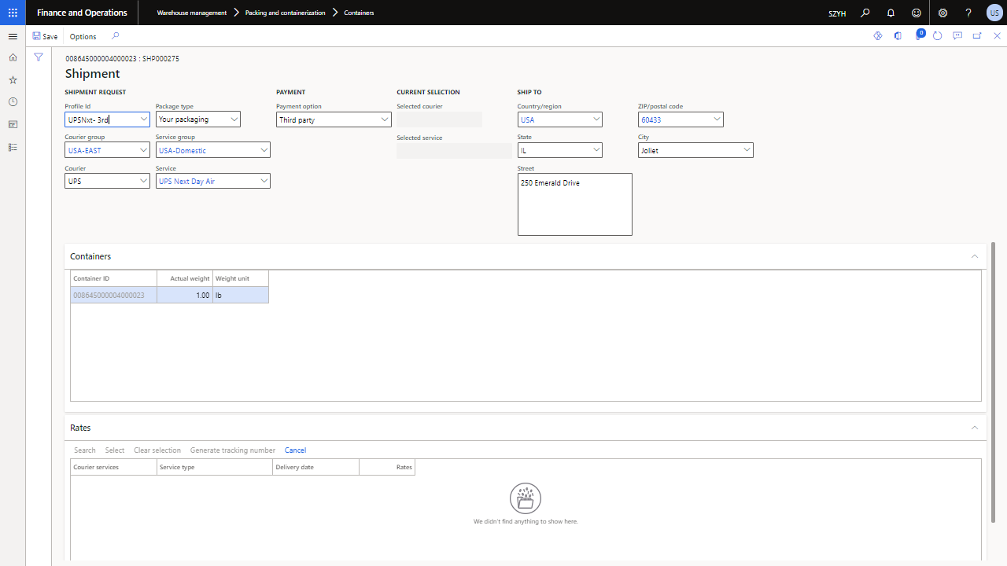Open document attachments with 0 badge
The image size is (1007, 566).
coord(918,35)
